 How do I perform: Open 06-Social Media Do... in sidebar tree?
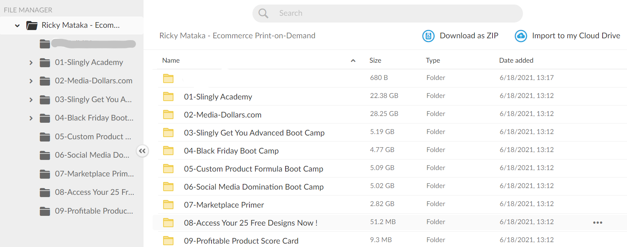coord(92,155)
